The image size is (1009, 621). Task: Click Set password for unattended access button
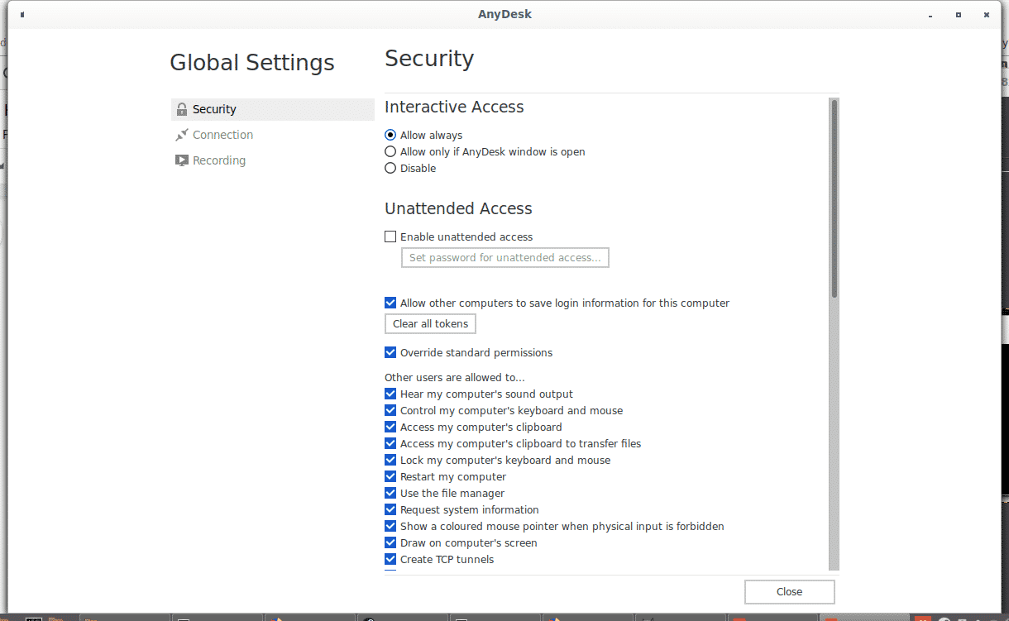click(505, 258)
